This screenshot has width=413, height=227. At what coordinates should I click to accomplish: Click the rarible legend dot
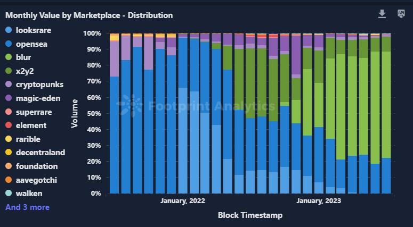tap(9, 139)
